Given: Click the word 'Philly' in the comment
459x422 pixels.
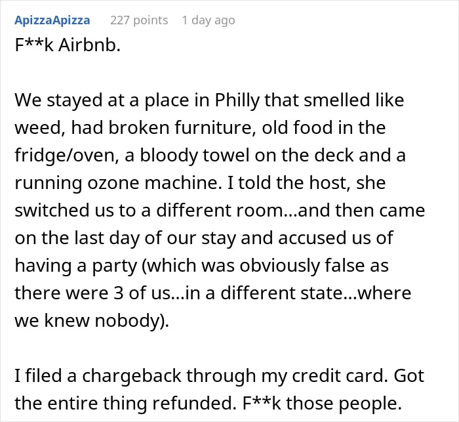Looking at the screenshot, I should coord(237,100).
